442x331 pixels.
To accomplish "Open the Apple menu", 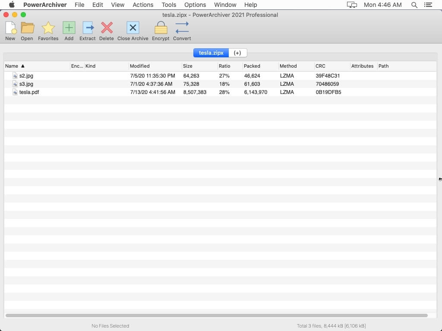I will coord(12,5).
